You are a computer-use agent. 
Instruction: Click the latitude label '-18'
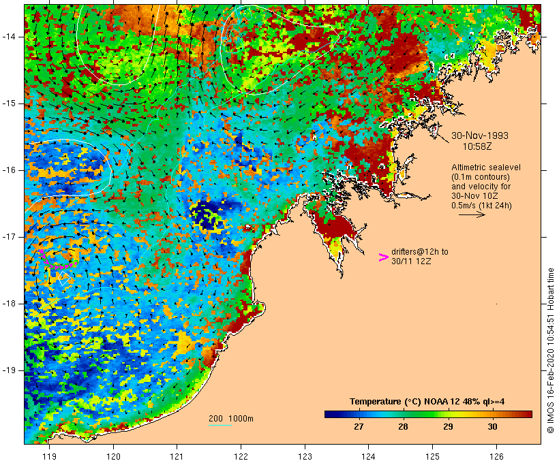pos(8,304)
